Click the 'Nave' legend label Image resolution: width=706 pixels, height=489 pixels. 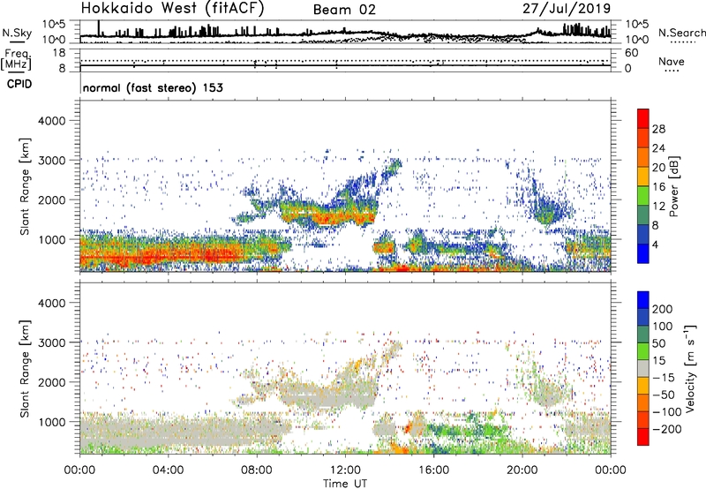[x=672, y=61]
